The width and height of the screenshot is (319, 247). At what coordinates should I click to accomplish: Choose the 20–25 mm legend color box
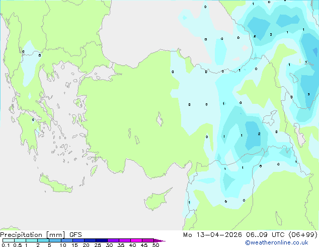[90, 240]
